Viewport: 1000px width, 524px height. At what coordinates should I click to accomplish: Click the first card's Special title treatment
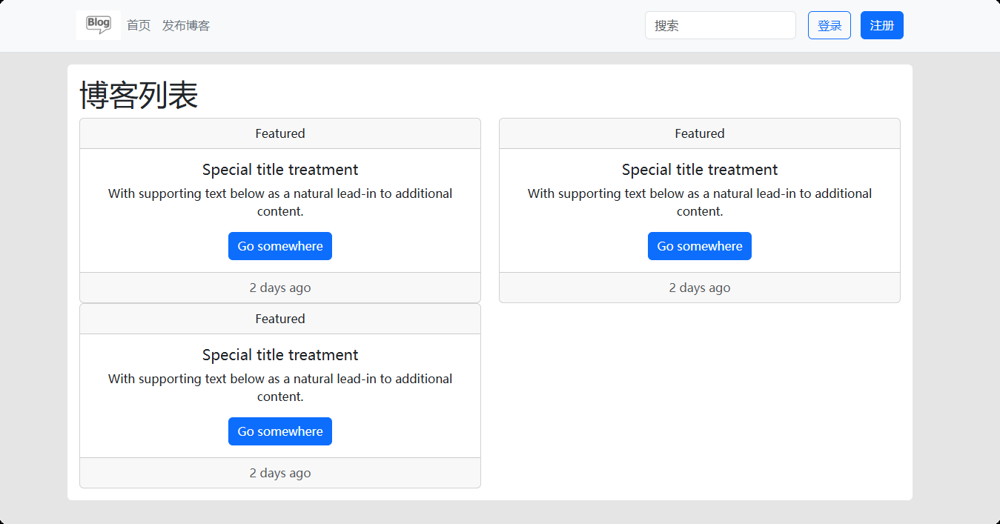point(280,170)
